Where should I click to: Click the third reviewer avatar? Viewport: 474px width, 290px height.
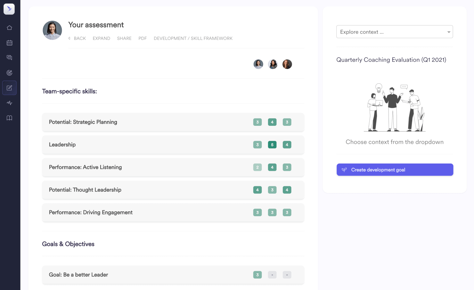[x=287, y=64]
